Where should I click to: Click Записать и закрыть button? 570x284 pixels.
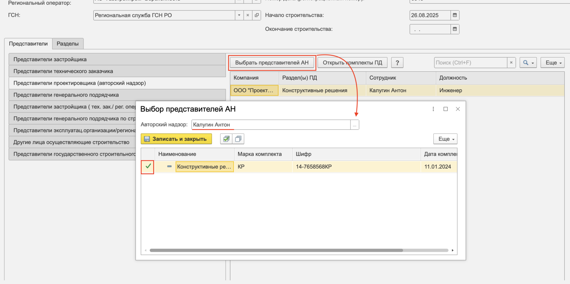click(x=176, y=139)
